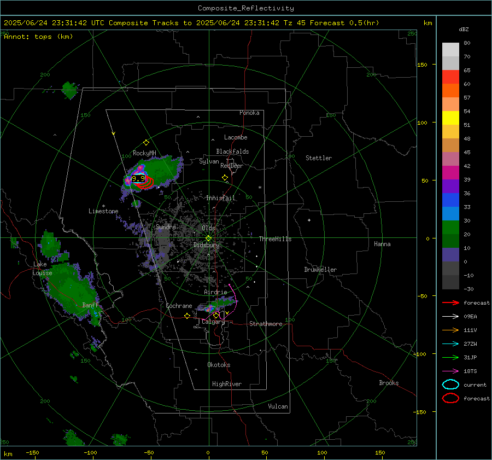
Task: Click the Annot: tops (km) label
Action: tap(38, 37)
